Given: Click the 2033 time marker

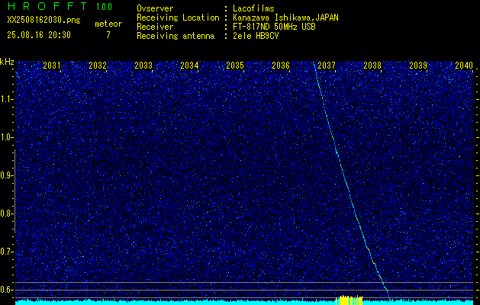Looking at the screenshot, I should 143,66.
